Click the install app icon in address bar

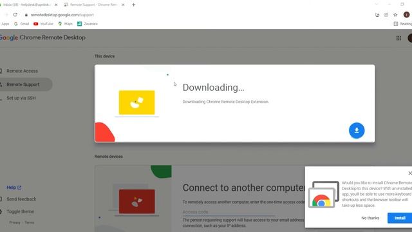click(x=377, y=15)
